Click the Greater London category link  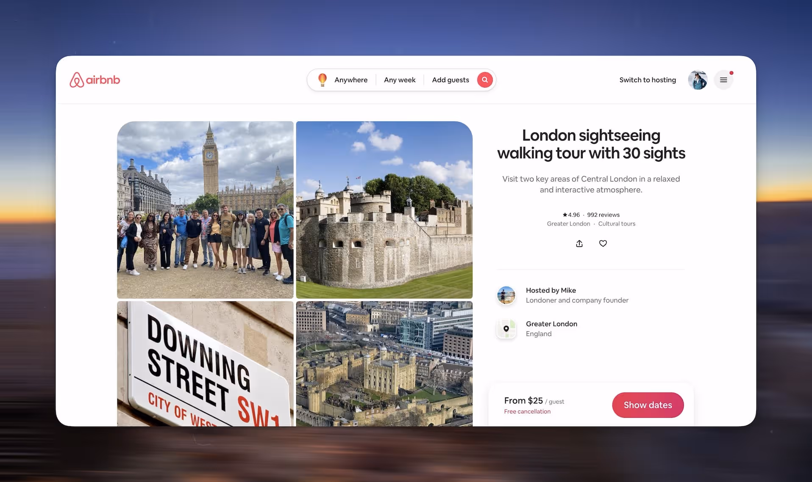click(568, 223)
